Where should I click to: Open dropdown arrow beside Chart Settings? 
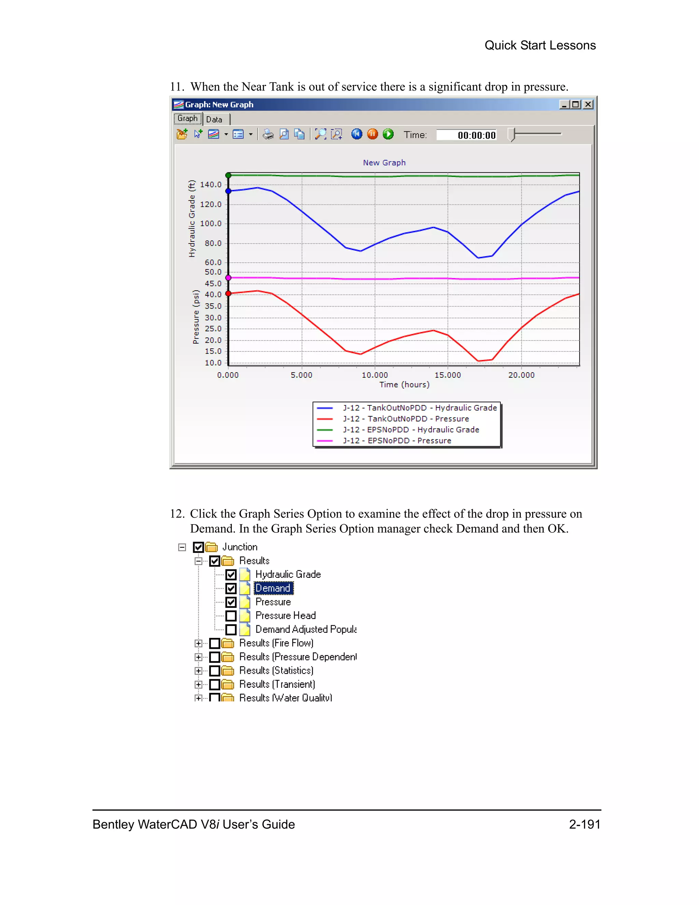click(251, 135)
